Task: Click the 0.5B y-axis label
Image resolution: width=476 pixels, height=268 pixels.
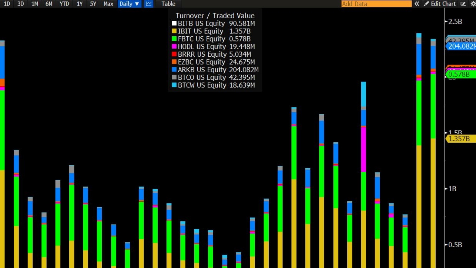Action: pos(455,245)
